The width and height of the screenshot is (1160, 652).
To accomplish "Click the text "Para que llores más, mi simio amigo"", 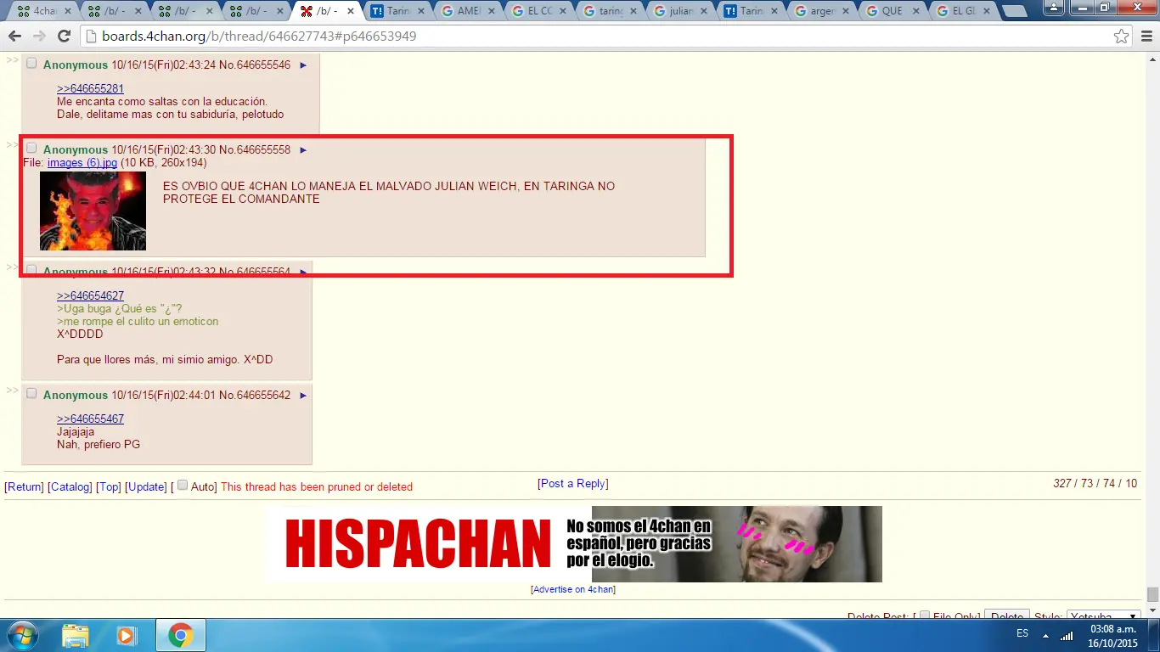I will [148, 360].
